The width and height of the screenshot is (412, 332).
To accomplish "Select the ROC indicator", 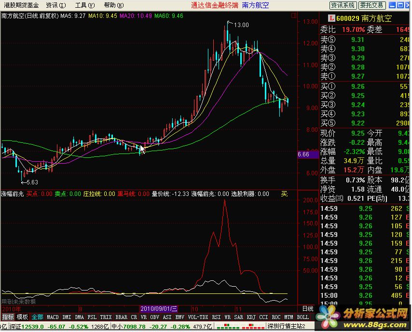I will click(276, 317).
